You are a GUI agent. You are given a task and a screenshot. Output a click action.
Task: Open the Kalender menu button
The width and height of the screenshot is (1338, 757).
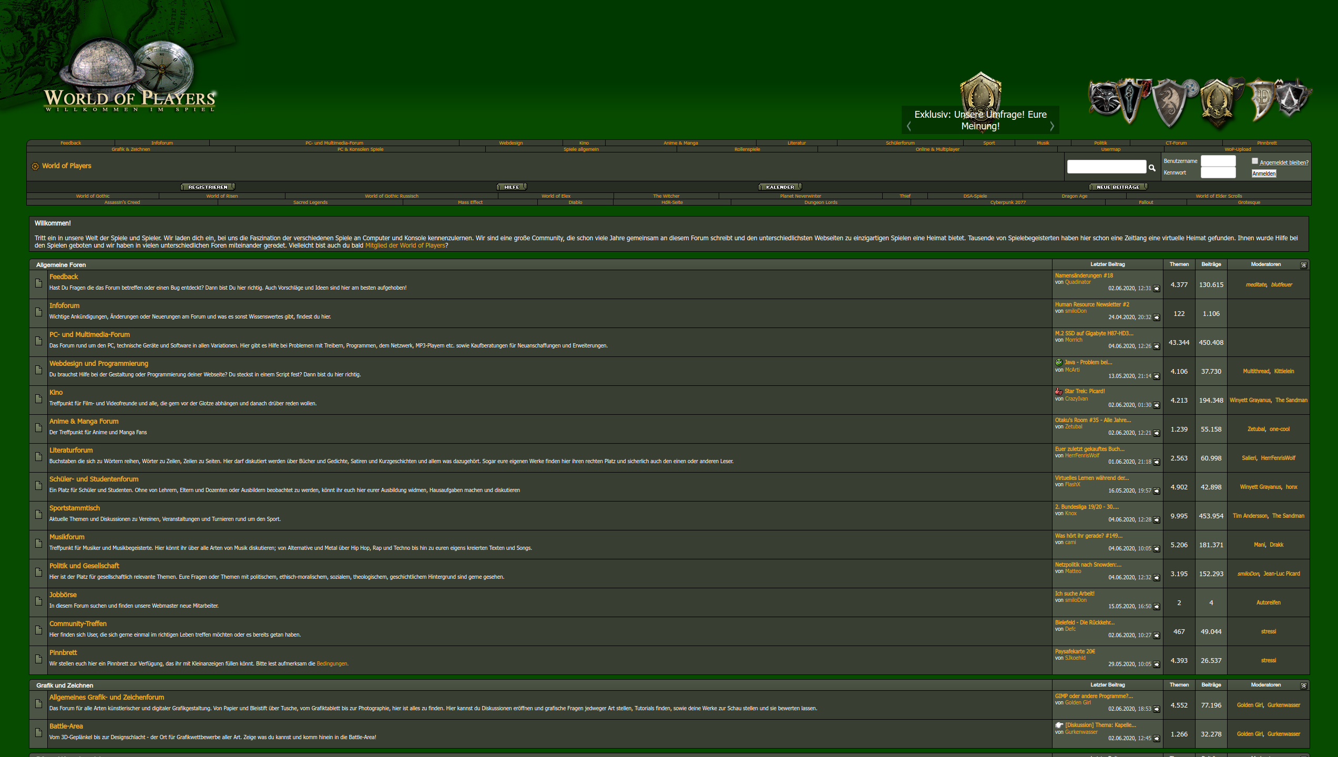tap(780, 187)
